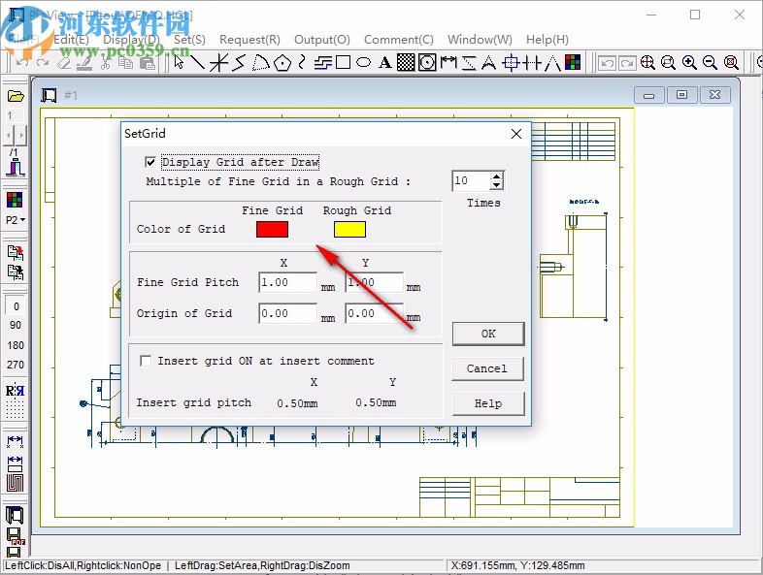Viewport: 763px width, 575px height.
Task: Open the Edit(E) menu
Action: tap(71, 40)
